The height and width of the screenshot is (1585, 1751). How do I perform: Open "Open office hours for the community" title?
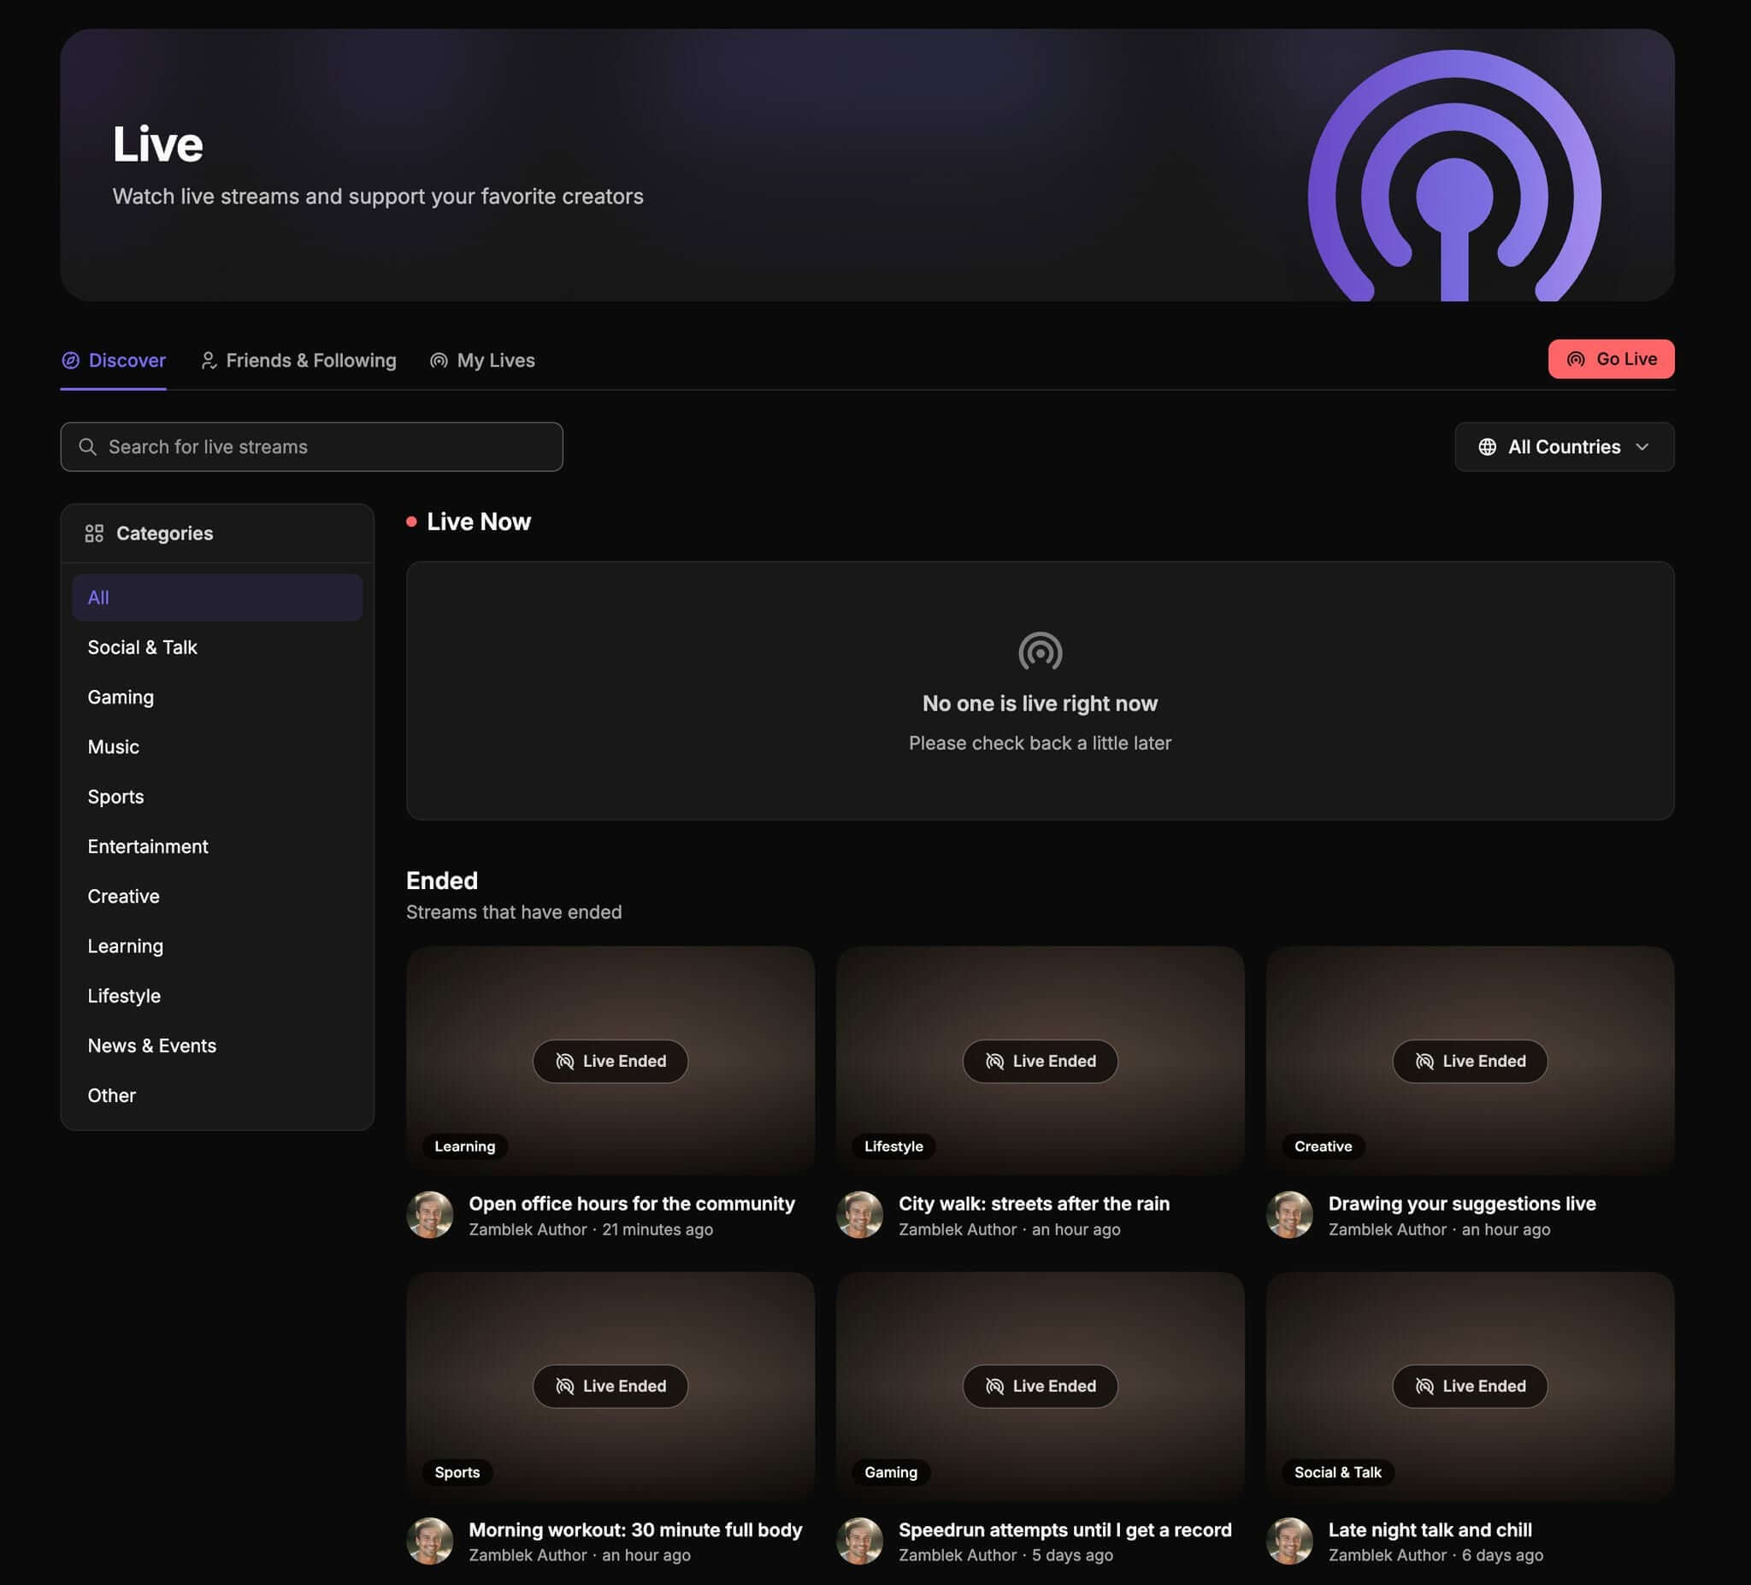click(632, 1204)
